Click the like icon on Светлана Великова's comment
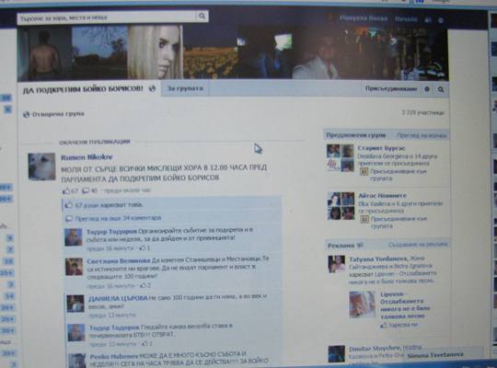Screen dimensions: 497x368 [143, 285]
